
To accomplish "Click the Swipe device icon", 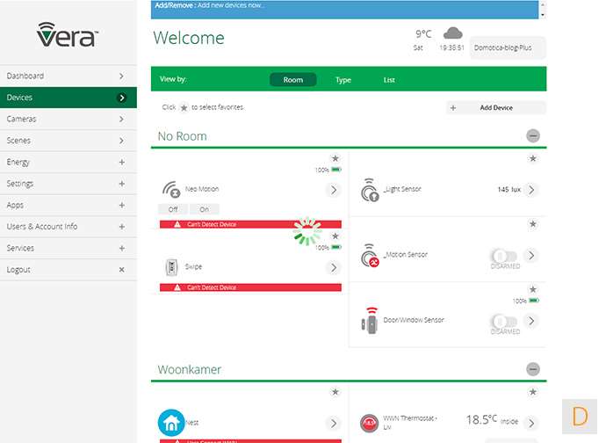I will coord(172,267).
